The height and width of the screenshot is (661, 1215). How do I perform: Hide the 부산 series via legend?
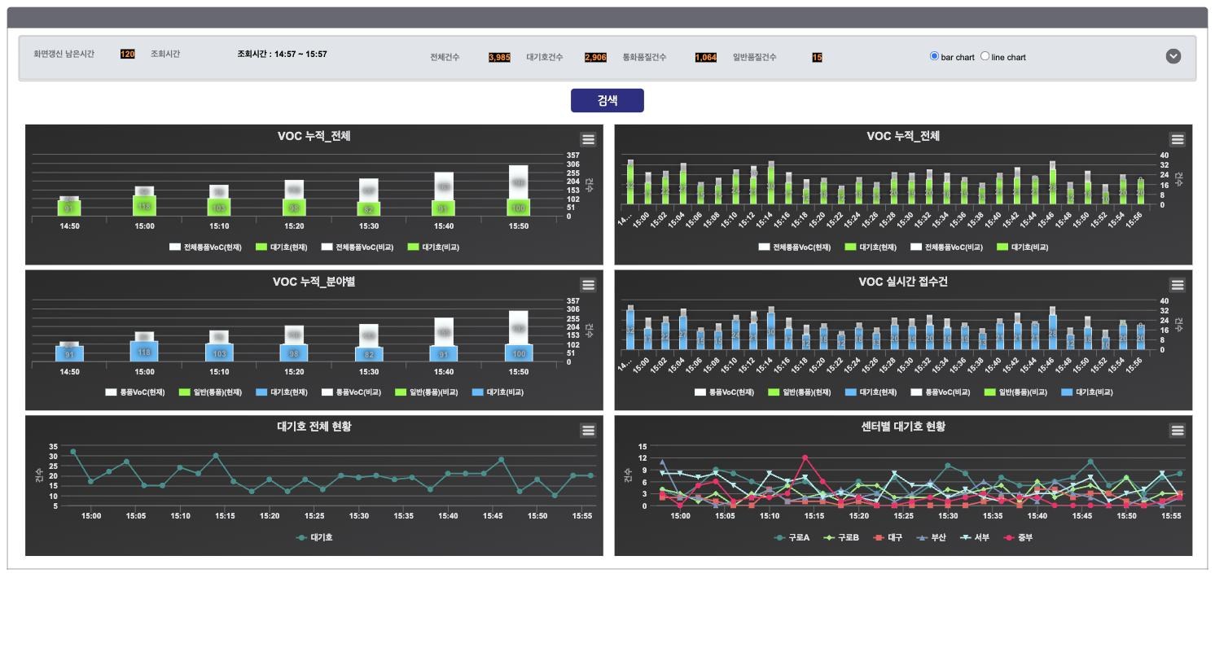[932, 537]
